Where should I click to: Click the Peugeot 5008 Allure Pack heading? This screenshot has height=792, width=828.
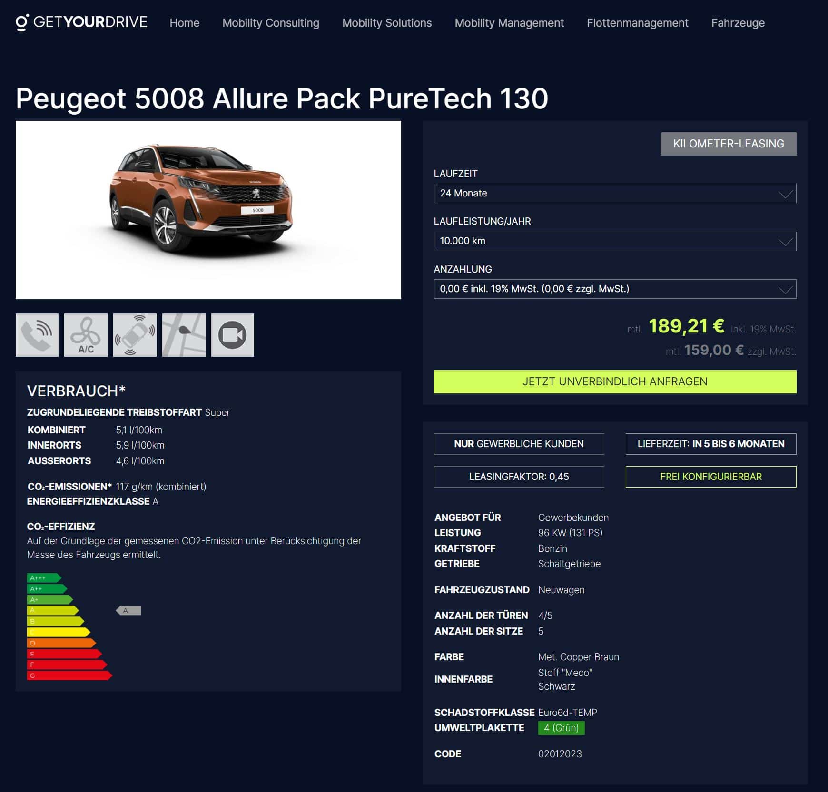click(282, 98)
